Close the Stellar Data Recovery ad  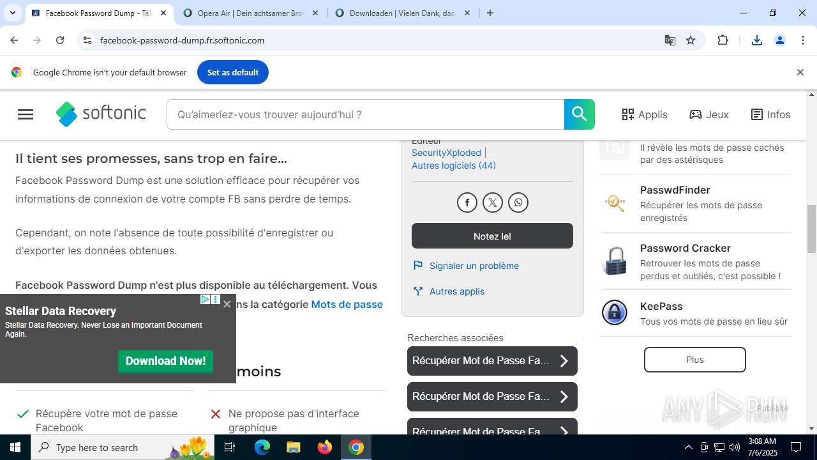pos(227,304)
